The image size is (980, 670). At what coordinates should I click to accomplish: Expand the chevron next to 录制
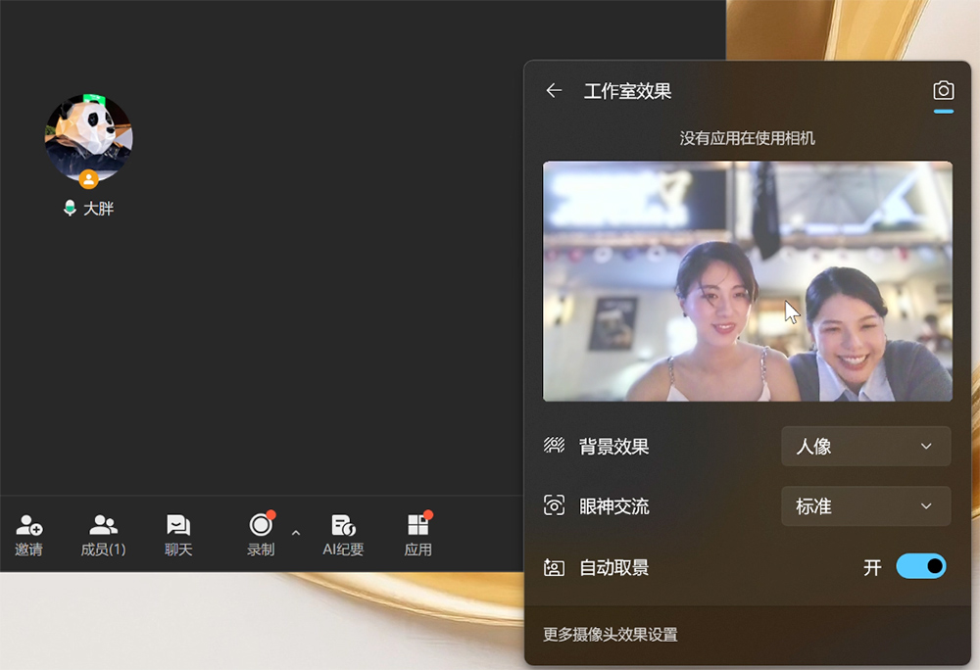click(296, 533)
